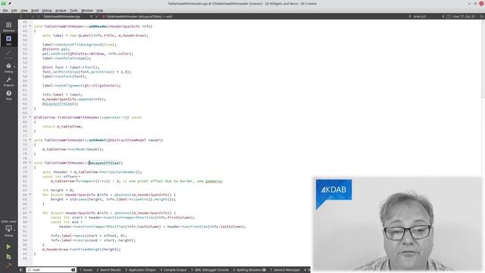Open the Edit menu
This screenshot has width=485, height=273.
point(14,10)
